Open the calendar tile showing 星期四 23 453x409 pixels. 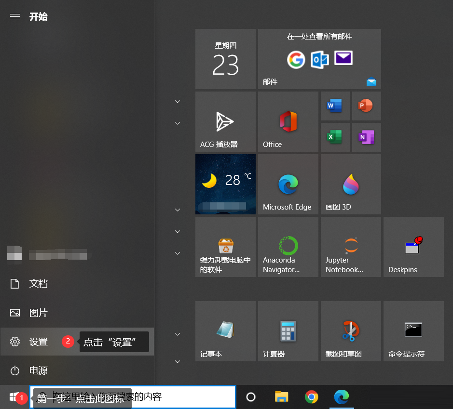coord(225,59)
